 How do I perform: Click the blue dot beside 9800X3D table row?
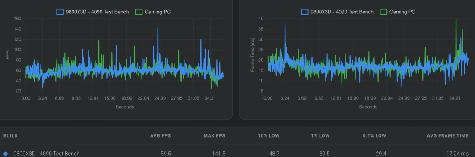click(6, 154)
